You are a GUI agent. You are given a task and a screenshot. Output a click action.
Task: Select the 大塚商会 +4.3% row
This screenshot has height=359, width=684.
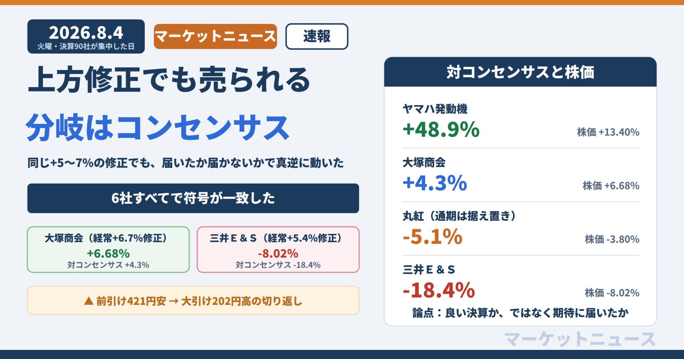tap(521, 175)
